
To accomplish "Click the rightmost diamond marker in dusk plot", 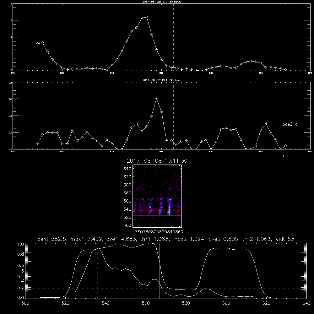I will pyautogui.click(x=285, y=146).
